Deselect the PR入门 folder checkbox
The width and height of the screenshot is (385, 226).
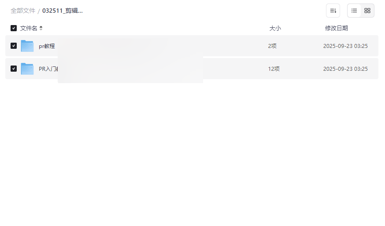(14, 69)
